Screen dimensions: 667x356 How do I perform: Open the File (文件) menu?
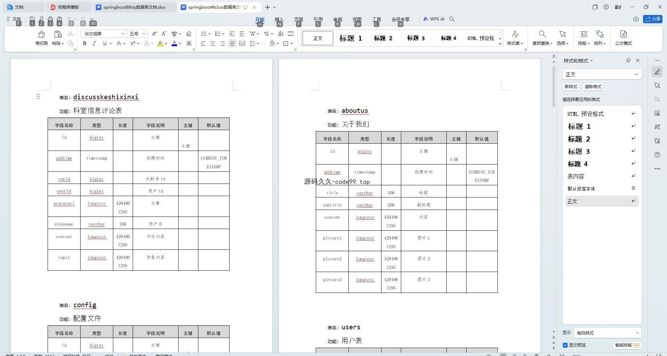pyautogui.click(x=14, y=19)
